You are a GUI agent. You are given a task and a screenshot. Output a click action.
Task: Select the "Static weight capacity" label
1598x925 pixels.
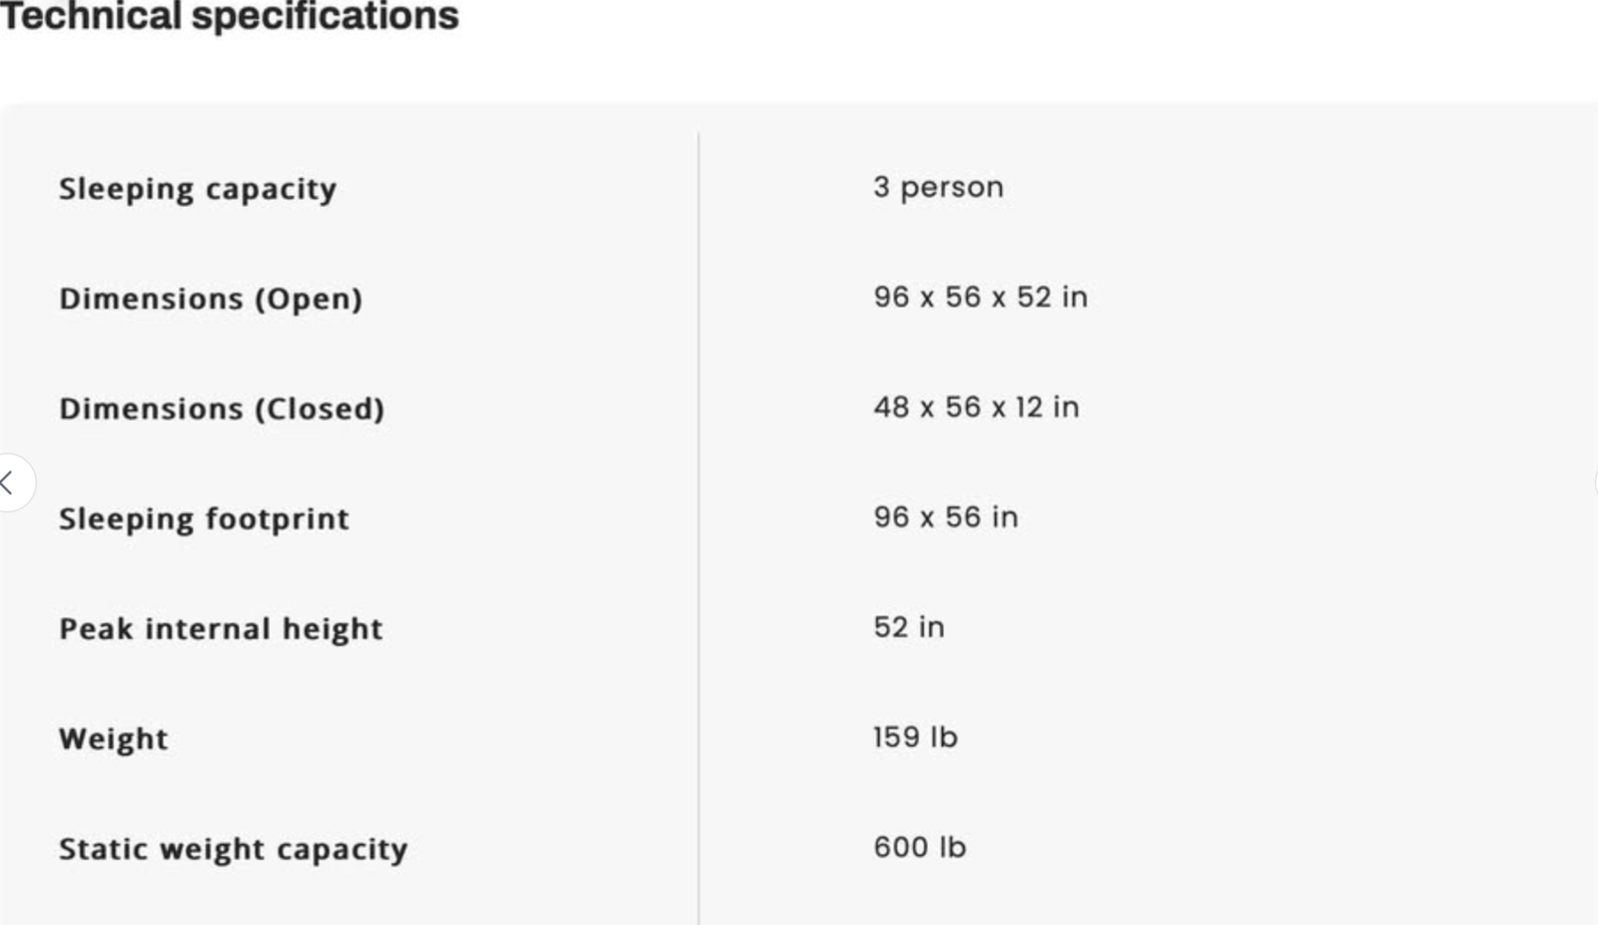coord(233,848)
